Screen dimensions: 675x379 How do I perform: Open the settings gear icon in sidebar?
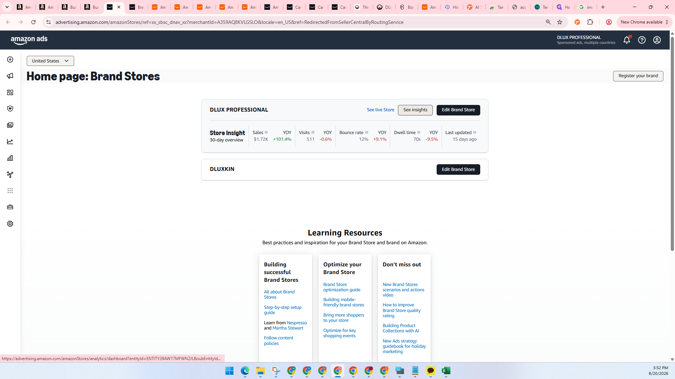(10, 224)
